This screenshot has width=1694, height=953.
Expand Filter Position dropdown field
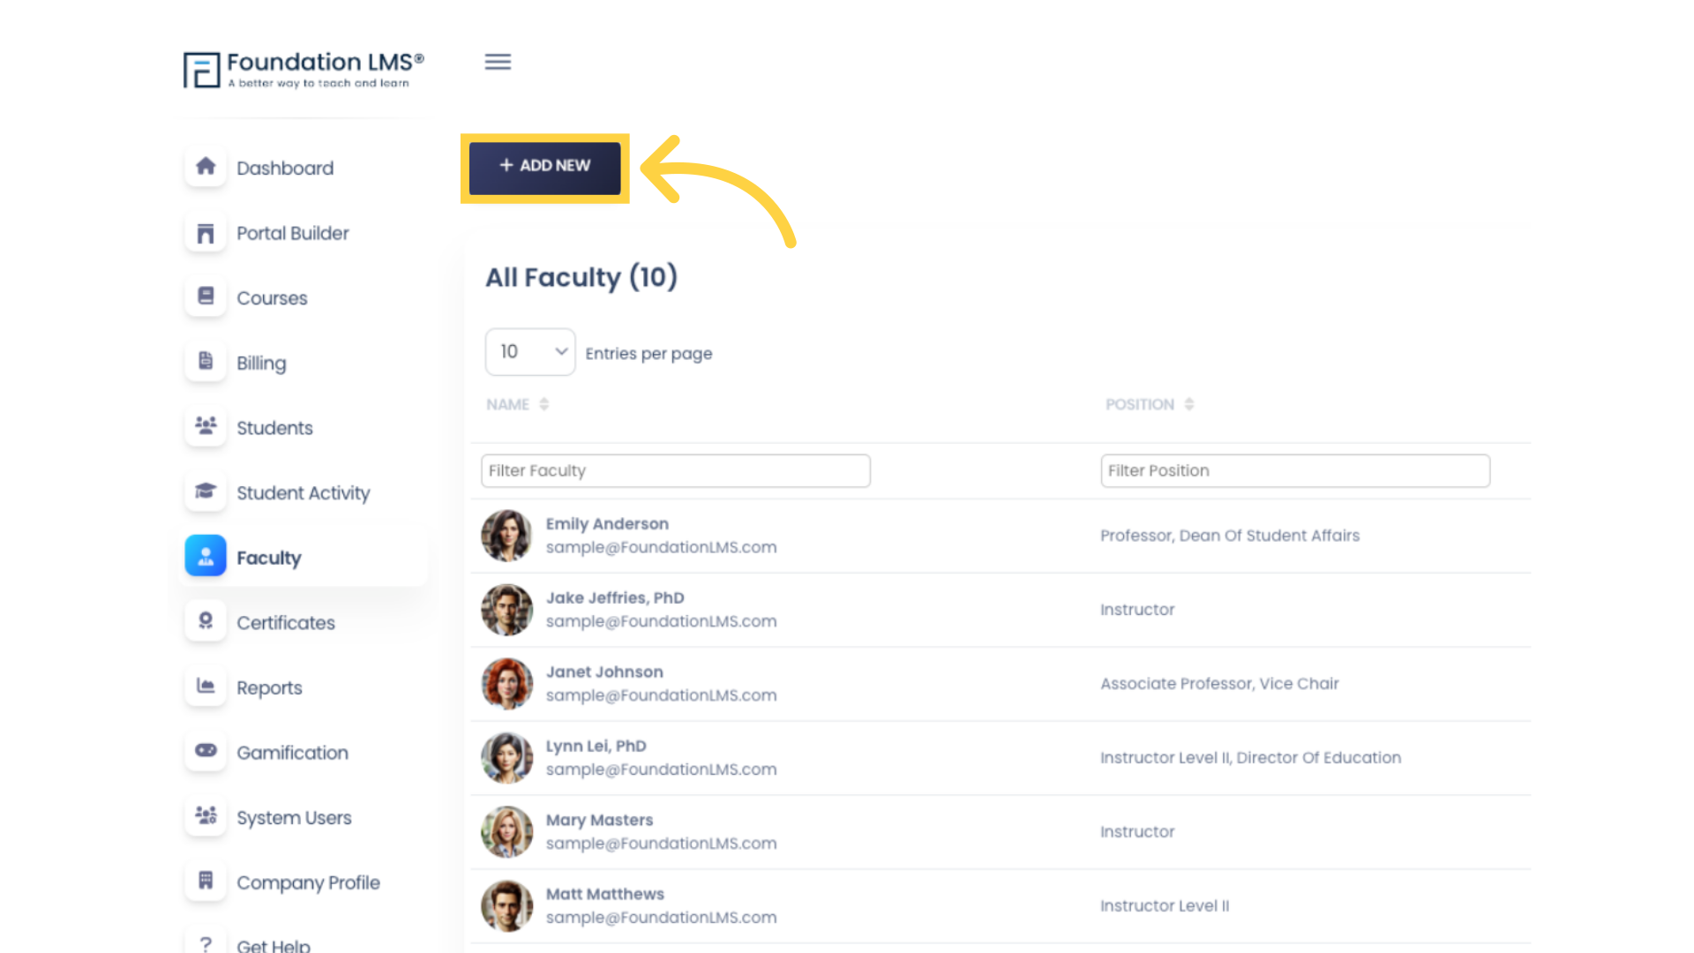click(1293, 470)
